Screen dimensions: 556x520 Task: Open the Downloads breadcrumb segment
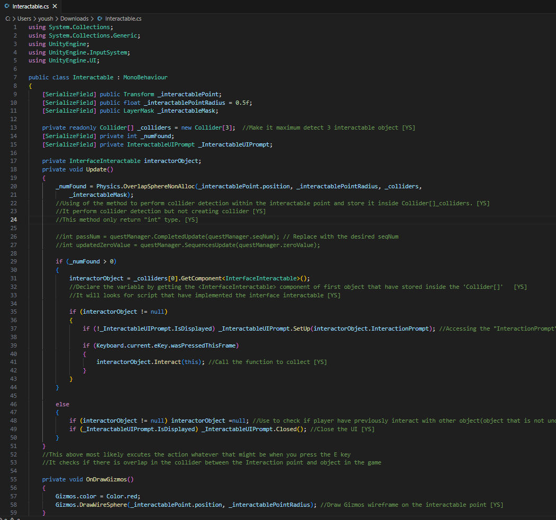(75, 19)
